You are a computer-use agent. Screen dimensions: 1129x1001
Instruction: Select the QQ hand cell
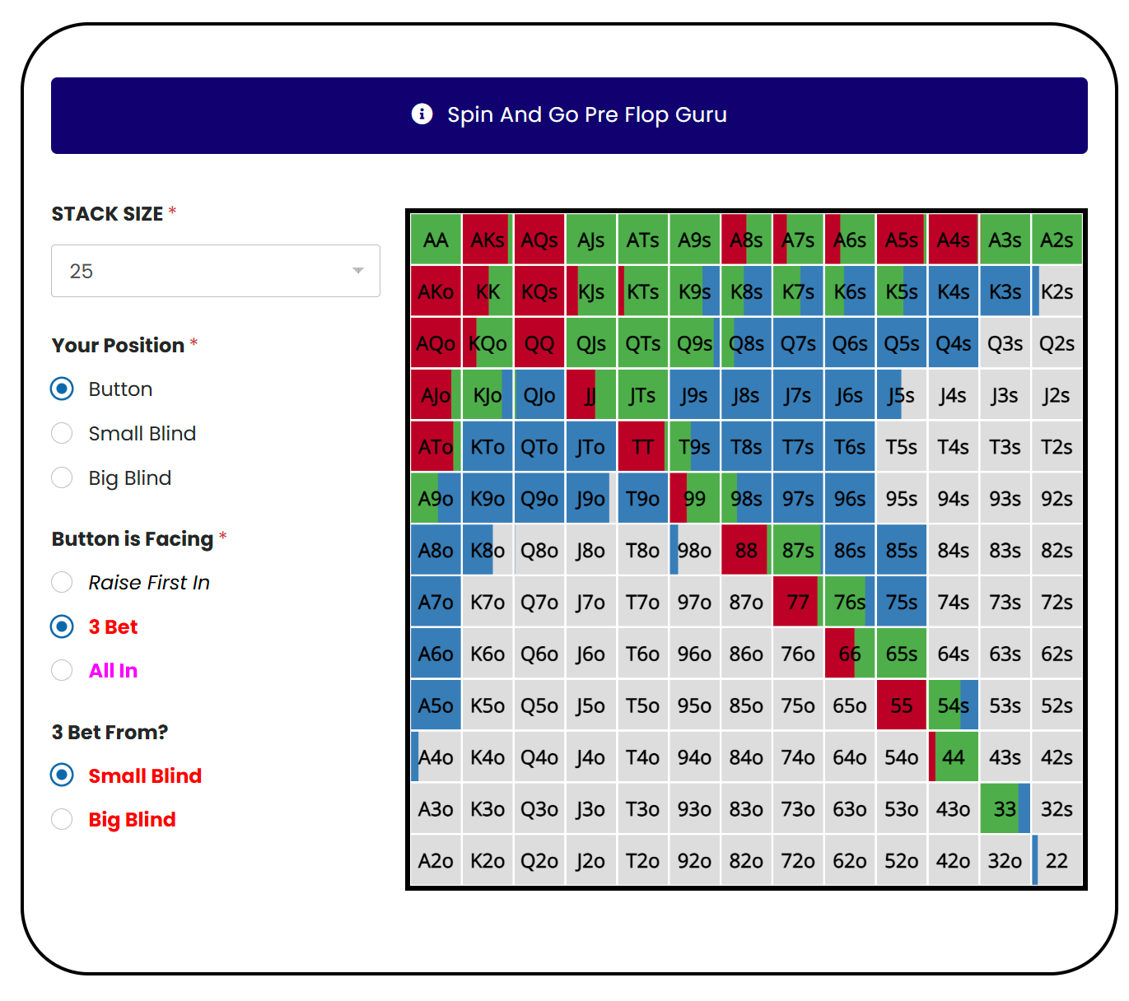point(539,343)
